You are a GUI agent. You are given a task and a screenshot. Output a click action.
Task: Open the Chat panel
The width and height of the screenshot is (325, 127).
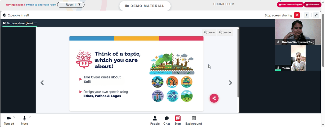[167, 121]
